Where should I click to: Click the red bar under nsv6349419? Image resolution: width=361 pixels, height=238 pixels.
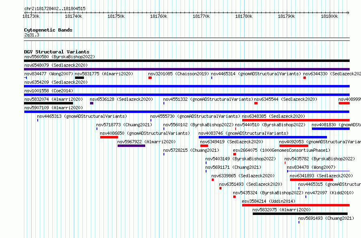[204, 146]
